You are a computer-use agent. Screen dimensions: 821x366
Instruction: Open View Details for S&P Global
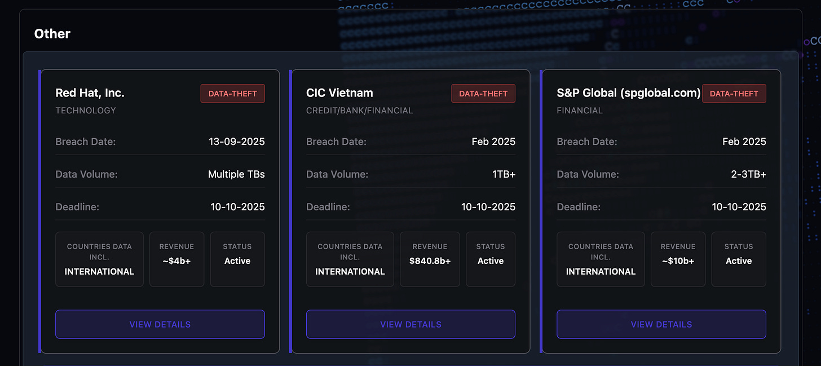[661, 324]
